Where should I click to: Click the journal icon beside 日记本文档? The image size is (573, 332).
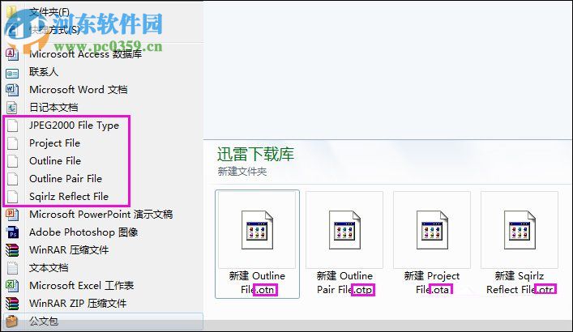(x=11, y=108)
